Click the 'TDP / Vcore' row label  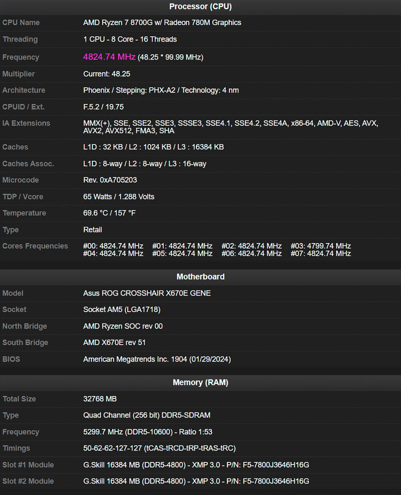point(23,197)
